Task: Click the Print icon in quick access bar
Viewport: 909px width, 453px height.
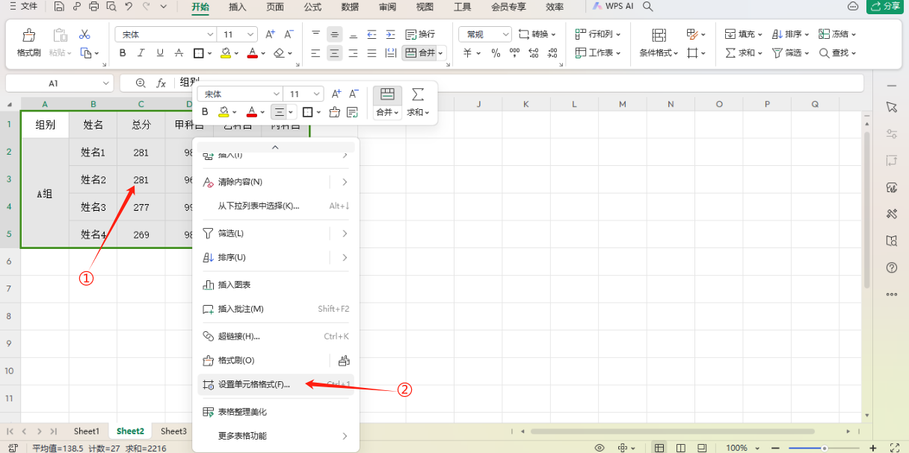Action: pyautogui.click(x=93, y=7)
